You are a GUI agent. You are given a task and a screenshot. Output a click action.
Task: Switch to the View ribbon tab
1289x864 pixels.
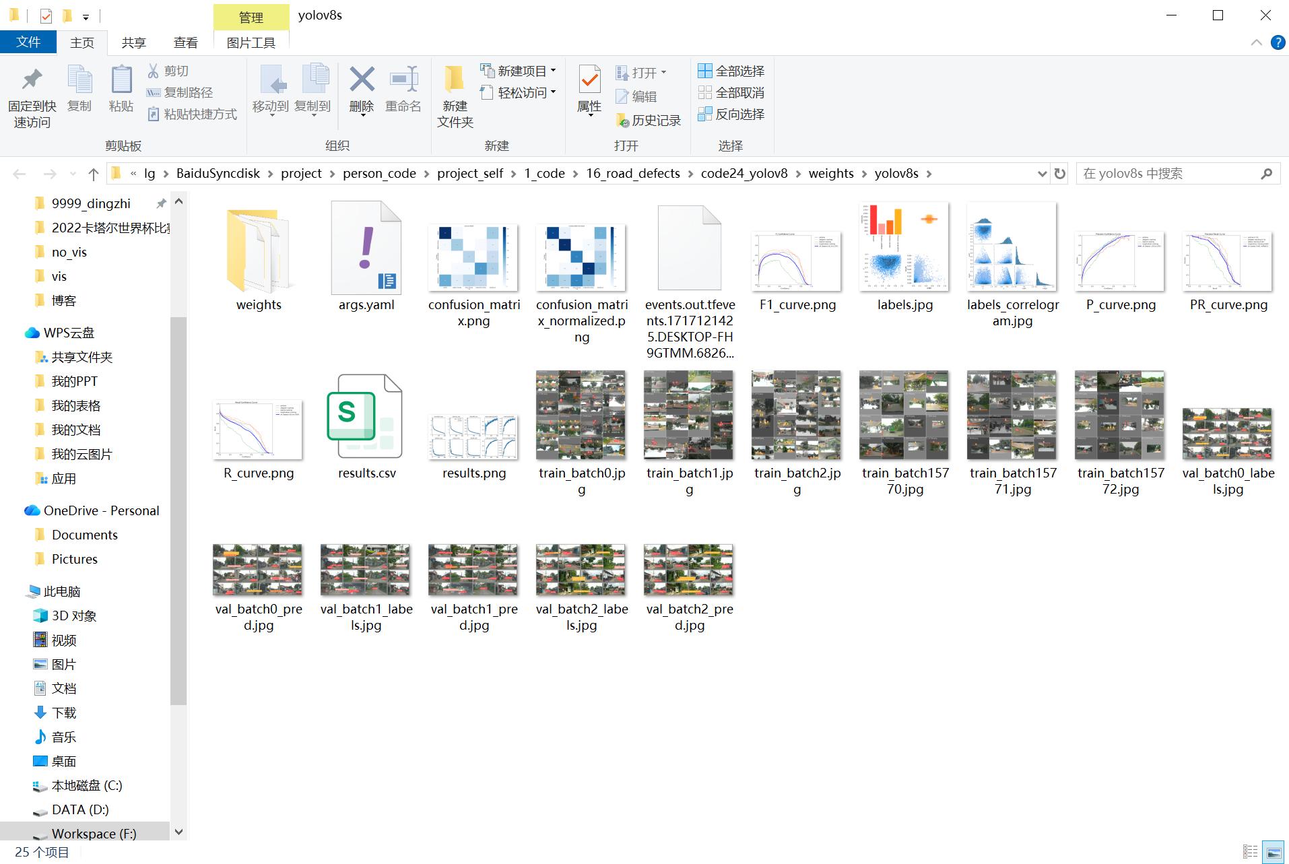(x=185, y=42)
